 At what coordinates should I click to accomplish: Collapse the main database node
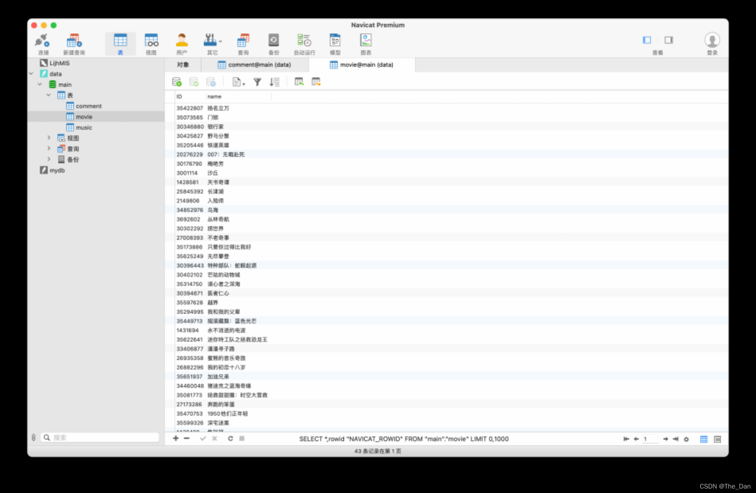click(40, 84)
